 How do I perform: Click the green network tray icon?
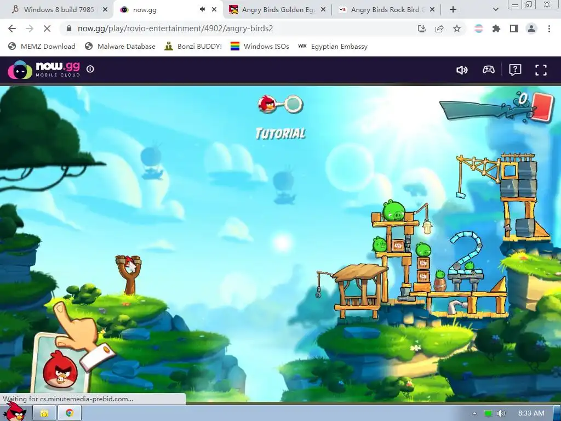click(x=488, y=413)
